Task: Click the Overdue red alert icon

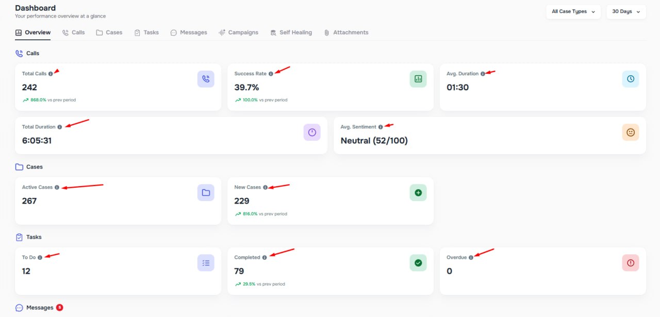Action: tap(630, 263)
